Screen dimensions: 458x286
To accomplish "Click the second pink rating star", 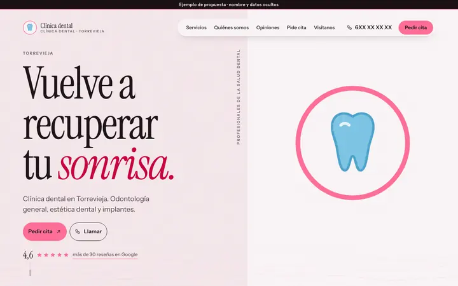I will [x=46, y=255].
